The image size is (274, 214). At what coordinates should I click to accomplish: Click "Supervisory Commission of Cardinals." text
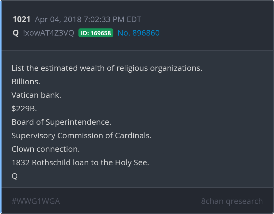(82, 136)
